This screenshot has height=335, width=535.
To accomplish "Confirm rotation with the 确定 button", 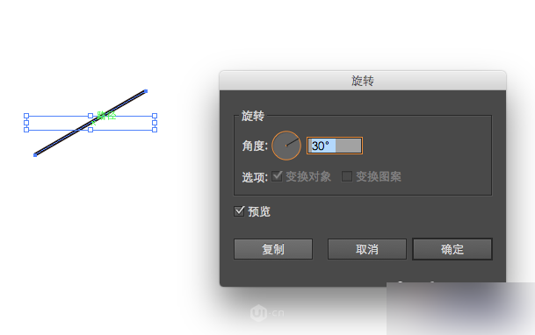I will (452, 249).
